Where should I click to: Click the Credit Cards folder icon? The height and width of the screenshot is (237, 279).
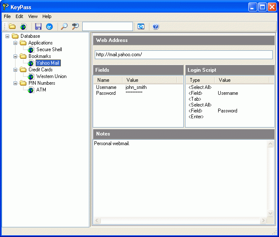23,70
